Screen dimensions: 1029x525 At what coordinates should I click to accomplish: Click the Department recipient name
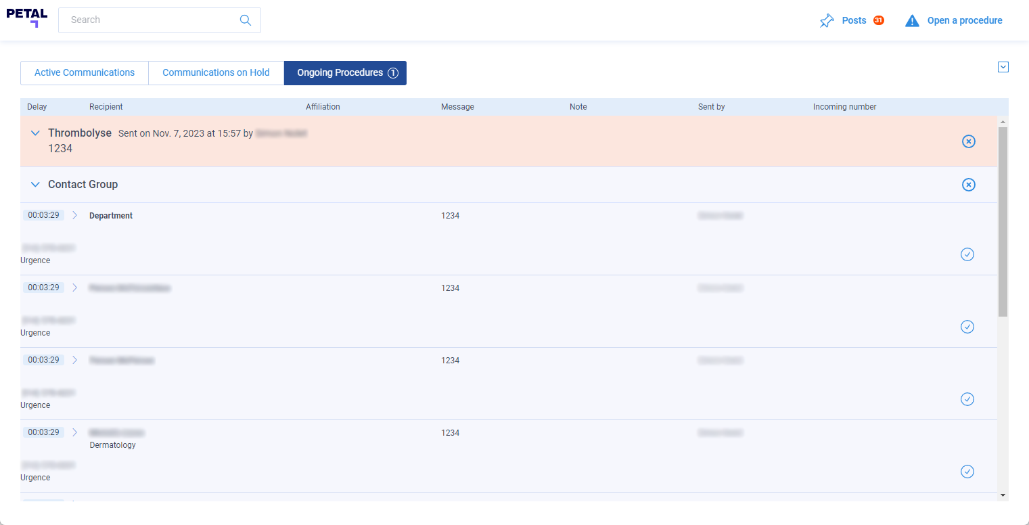(111, 216)
